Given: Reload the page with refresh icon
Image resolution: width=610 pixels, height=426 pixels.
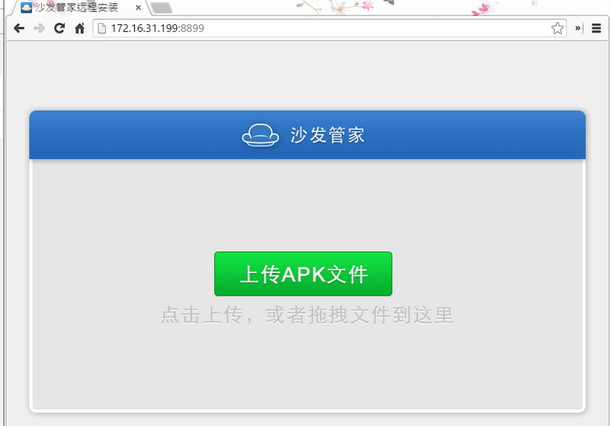Looking at the screenshot, I should (x=59, y=28).
